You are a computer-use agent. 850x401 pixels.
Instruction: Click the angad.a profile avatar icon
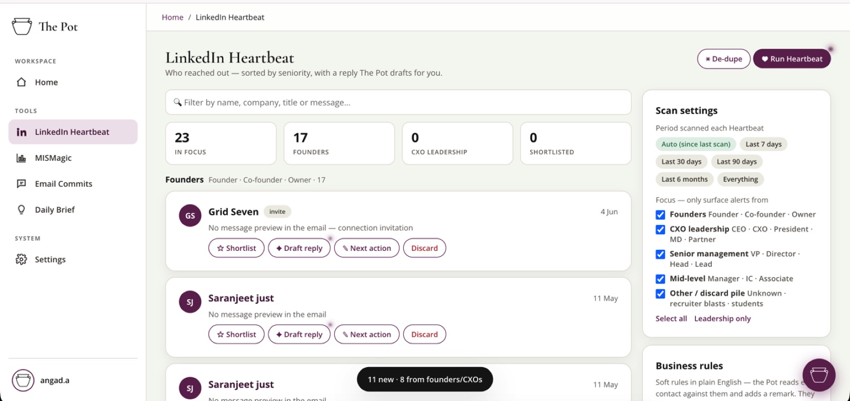tap(23, 380)
